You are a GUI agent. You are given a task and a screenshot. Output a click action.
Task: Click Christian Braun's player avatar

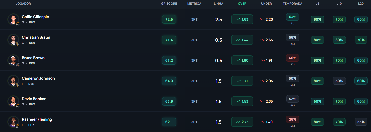click(13, 40)
